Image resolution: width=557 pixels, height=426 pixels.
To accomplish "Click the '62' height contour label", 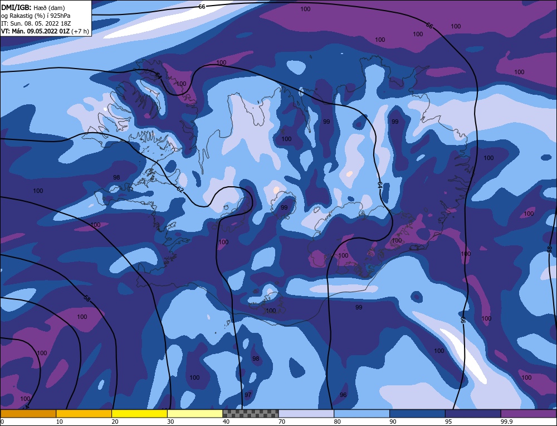I will (x=180, y=190).
